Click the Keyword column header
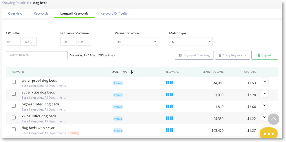The height and width of the screenshot is (142, 286). pyautogui.click(x=18, y=72)
